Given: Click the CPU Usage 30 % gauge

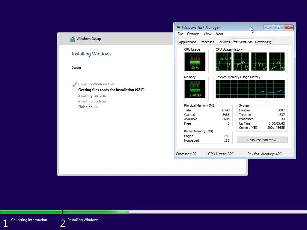Looking at the screenshot, I should (195, 61).
